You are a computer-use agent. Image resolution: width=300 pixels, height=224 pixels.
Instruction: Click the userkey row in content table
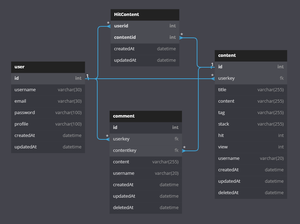[251, 78]
